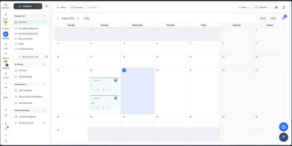Open the Compose dropdown arrow
This screenshot has width=292, height=146.
(x=39, y=6)
